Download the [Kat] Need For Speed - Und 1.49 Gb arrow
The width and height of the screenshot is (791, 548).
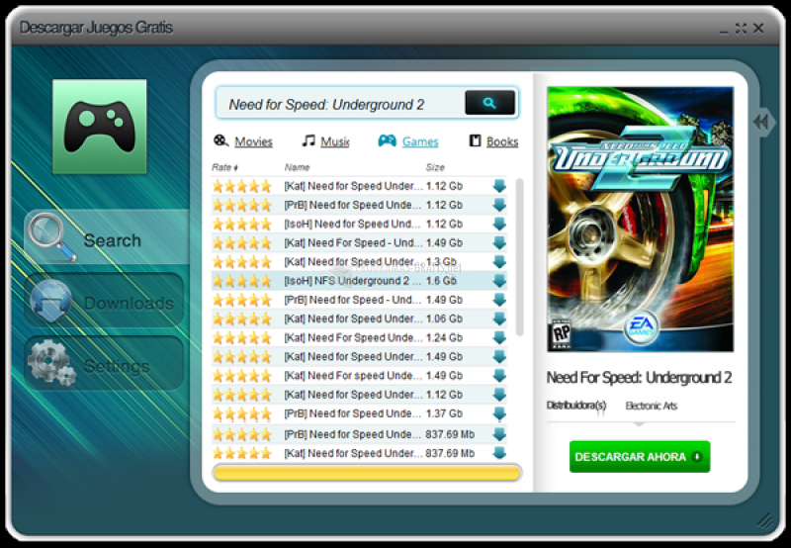point(499,242)
